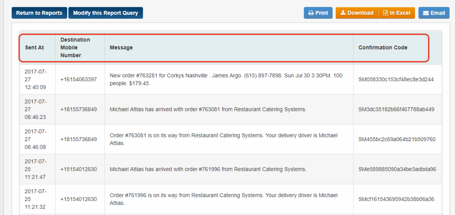Screen dimensions: 455x215
Task: Print the report using Print button
Action: [318, 13]
